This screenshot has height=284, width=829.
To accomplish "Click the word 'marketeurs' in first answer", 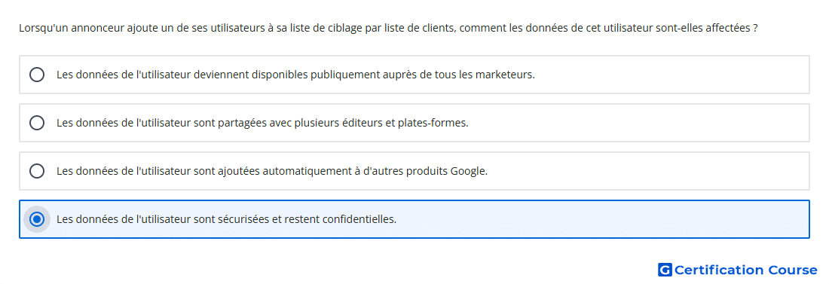I will [504, 75].
